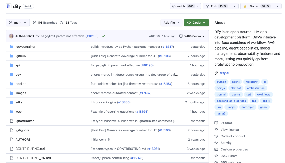Open the ACAne0320 user profile link
285x163 pixels.
25,36
